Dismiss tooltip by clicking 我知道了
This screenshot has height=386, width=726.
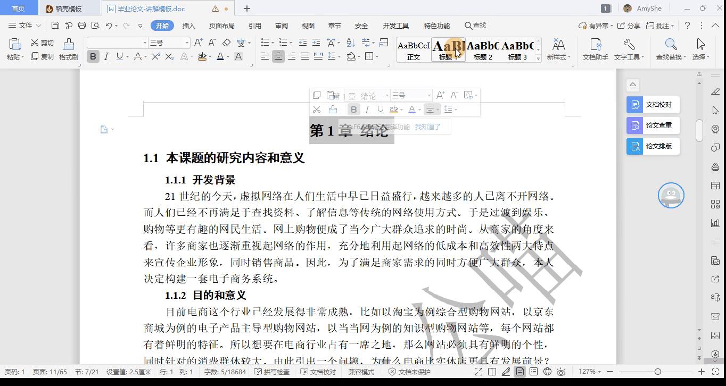428,127
